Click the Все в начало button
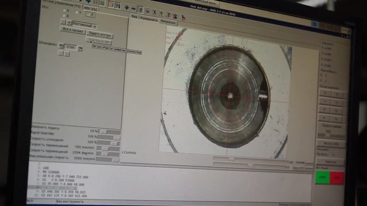This screenshot has width=367, height=206. [73, 30]
